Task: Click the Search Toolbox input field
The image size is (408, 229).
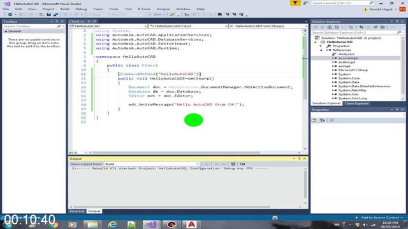Action: 29,26
